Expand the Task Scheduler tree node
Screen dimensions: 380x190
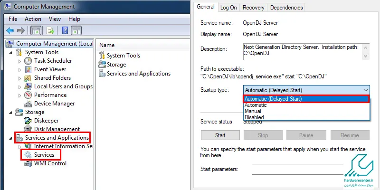20,61
